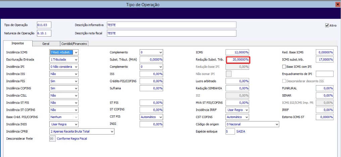Click the Espécie estoque S field
341x157 pixels.
pyautogui.click(x=230, y=132)
